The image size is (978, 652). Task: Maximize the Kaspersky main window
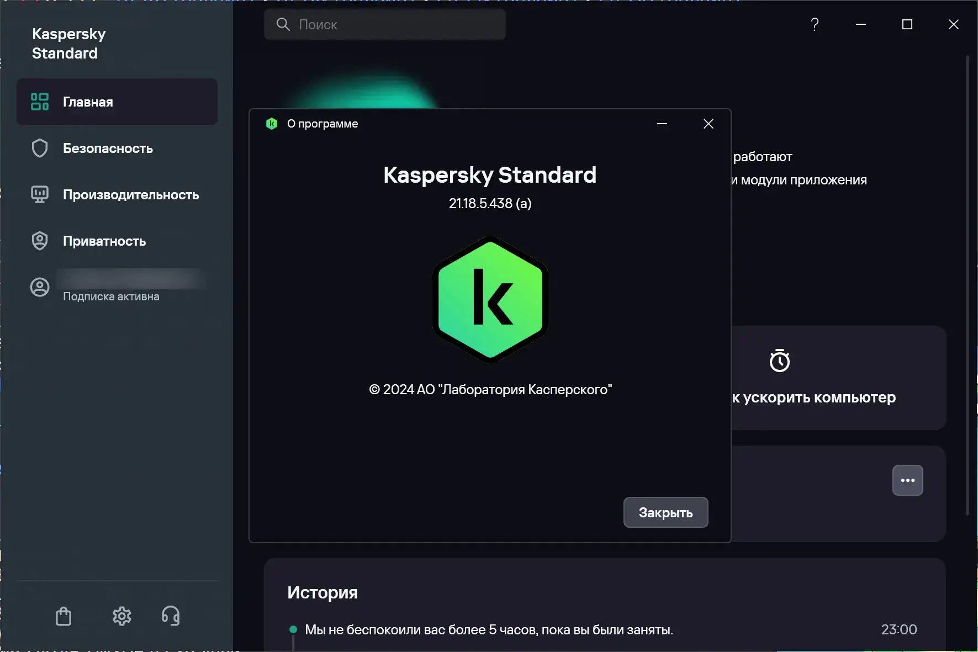[x=907, y=24]
